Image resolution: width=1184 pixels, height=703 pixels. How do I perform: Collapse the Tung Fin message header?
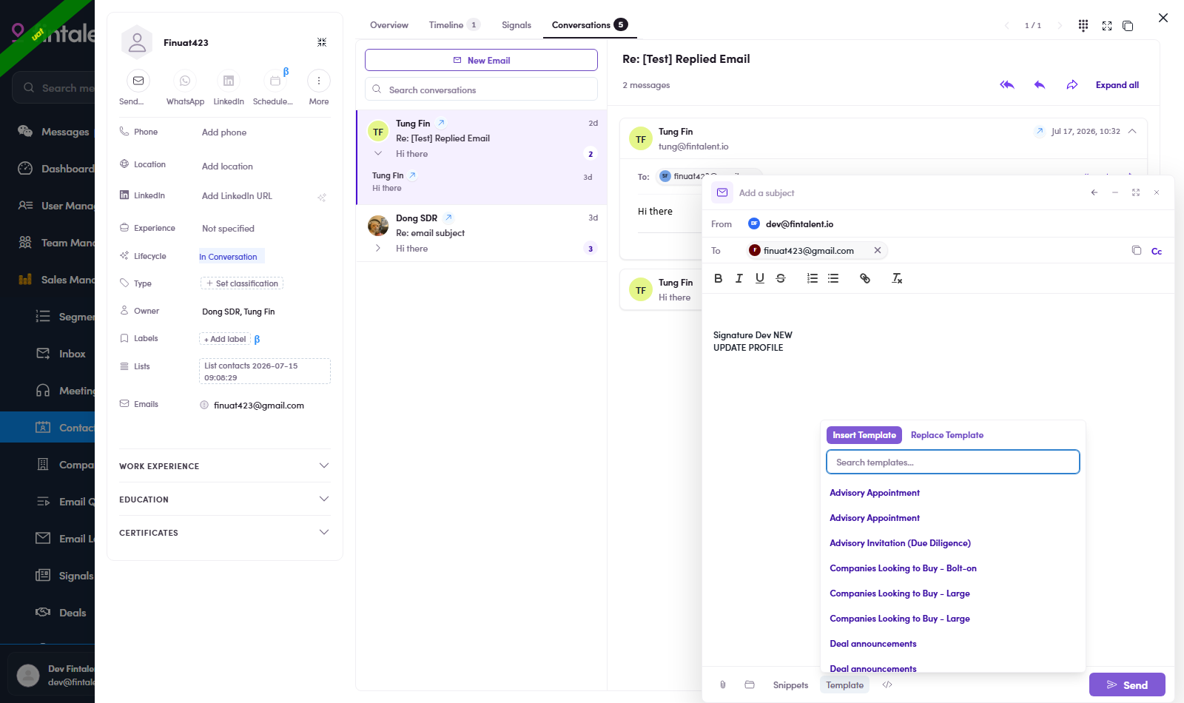[x=1132, y=131]
